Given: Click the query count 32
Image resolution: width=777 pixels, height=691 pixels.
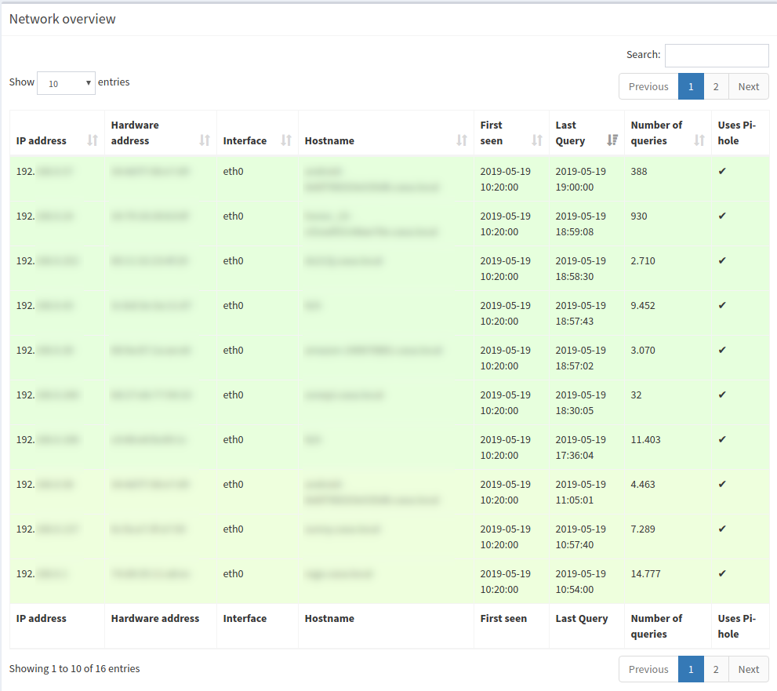Looking at the screenshot, I should [x=636, y=394].
